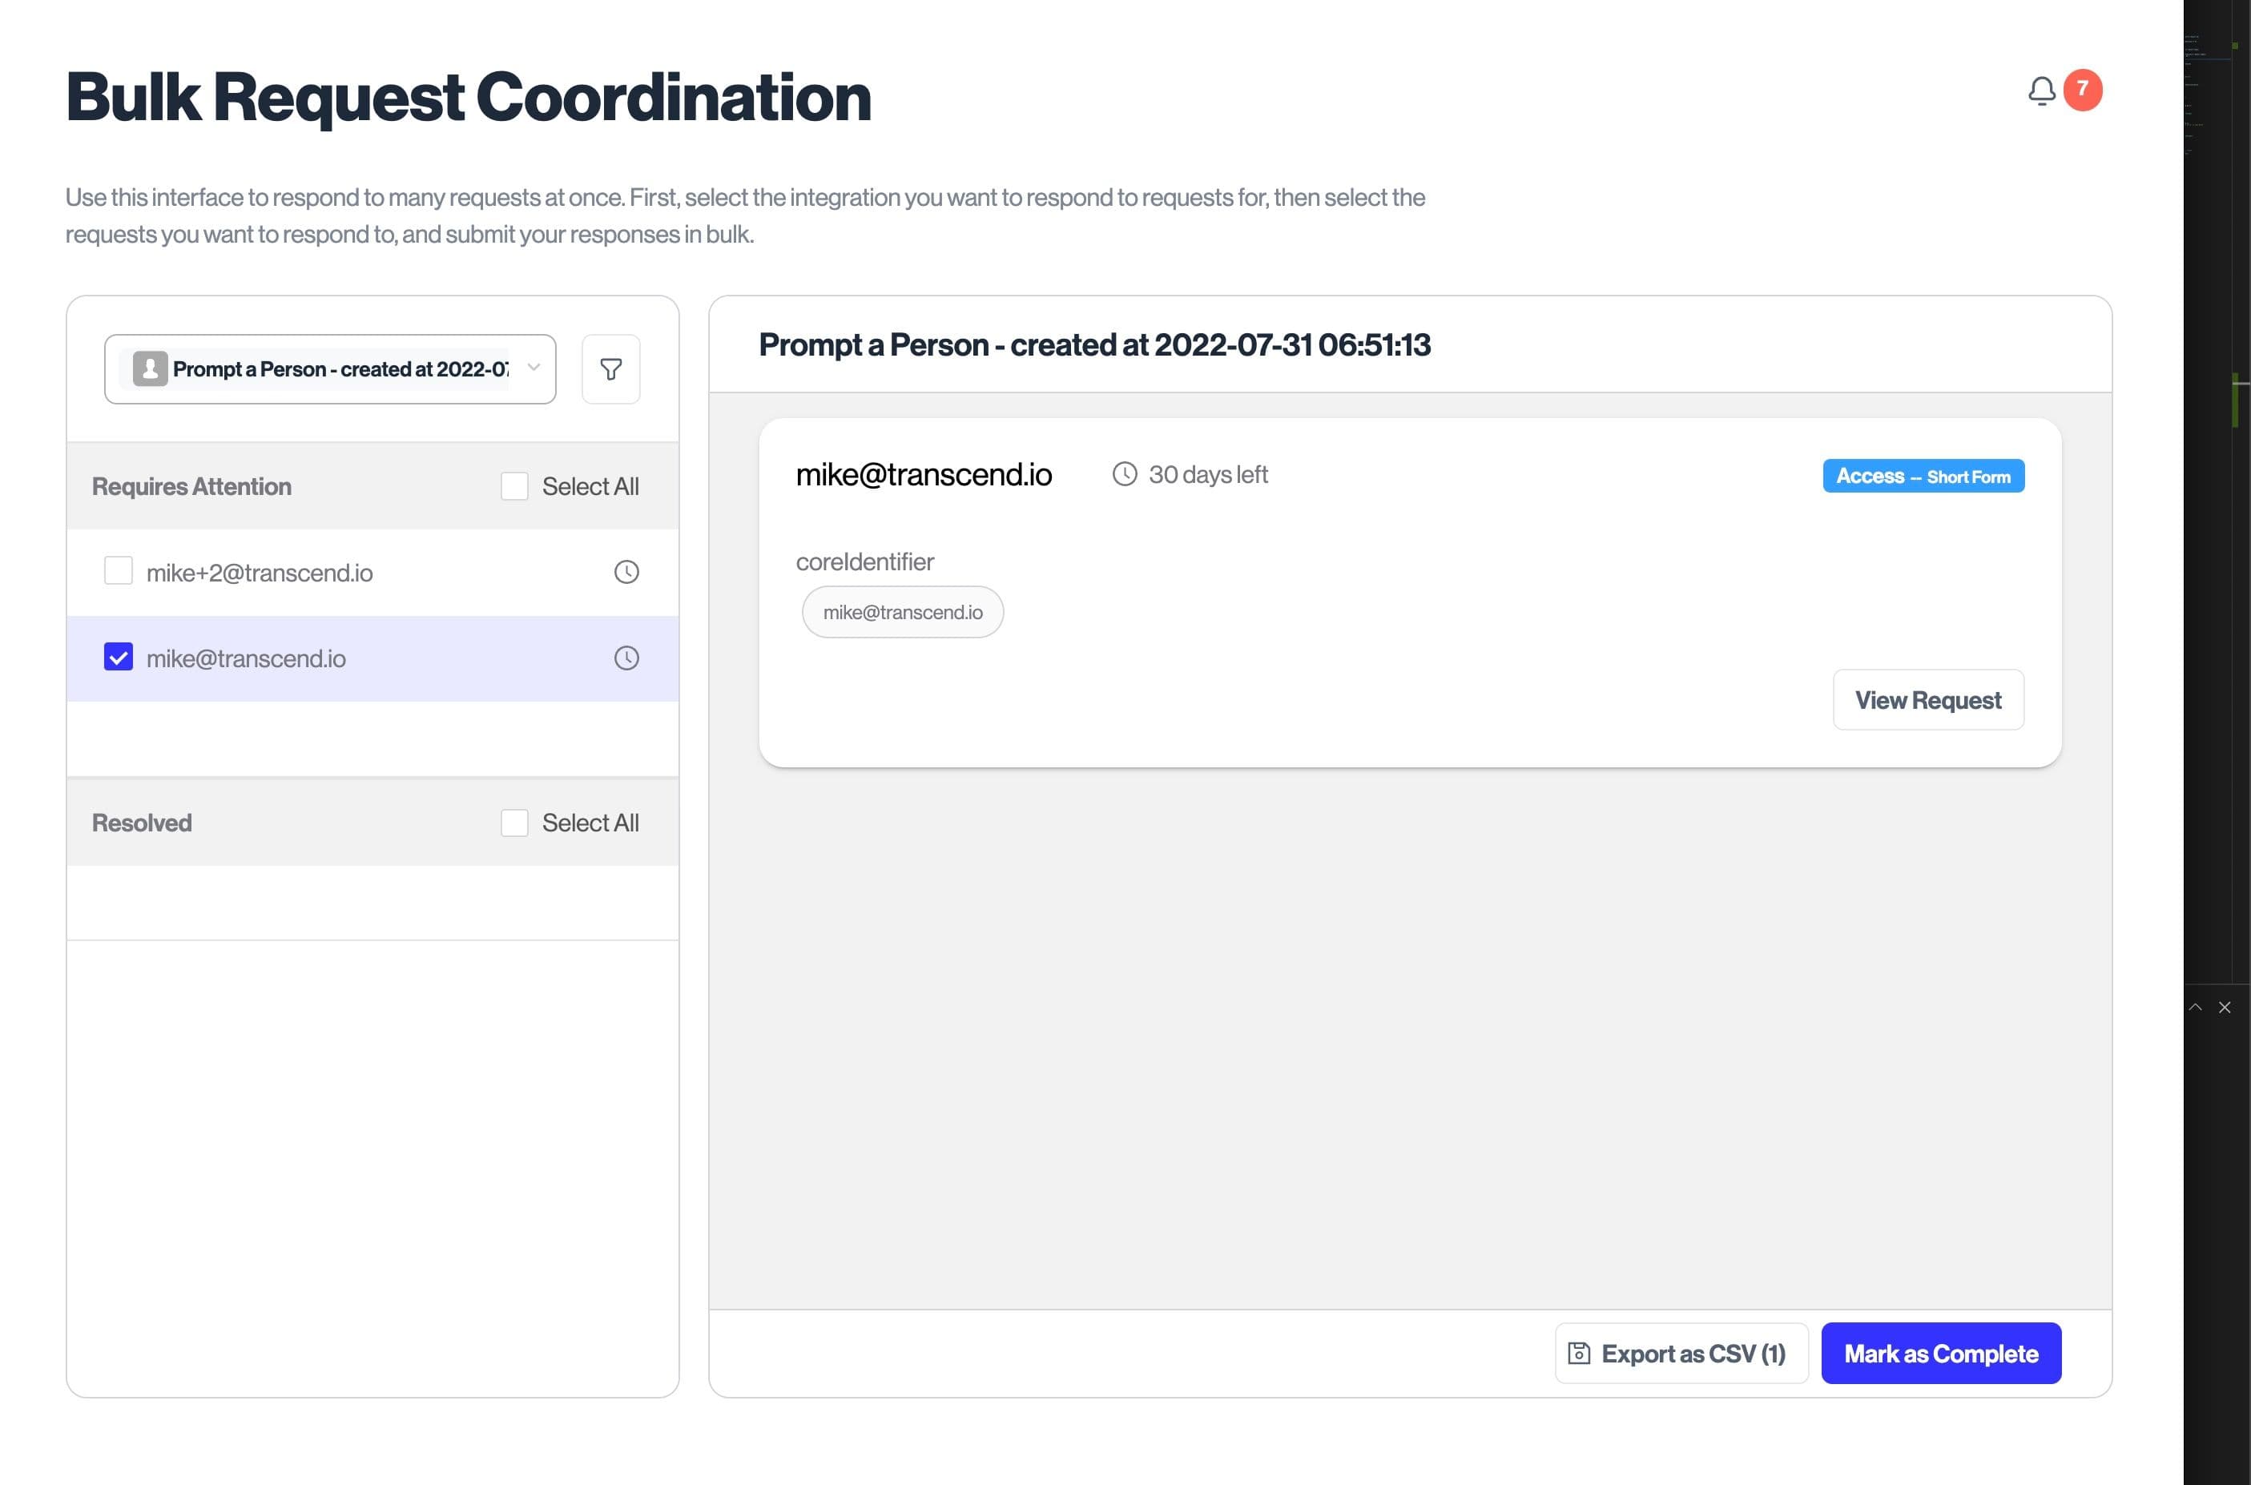Click the notifications bell icon
The width and height of the screenshot is (2251, 1485).
tap(2042, 91)
